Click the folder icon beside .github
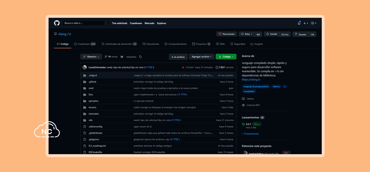Screen dimensions: 370x172 [x=85, y=82]
